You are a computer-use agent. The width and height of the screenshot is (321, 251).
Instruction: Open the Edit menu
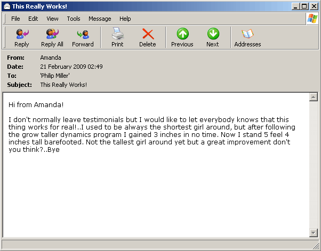[x=33, y=19]
